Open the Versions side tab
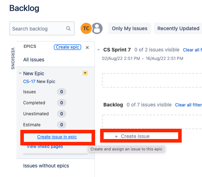 13,59
